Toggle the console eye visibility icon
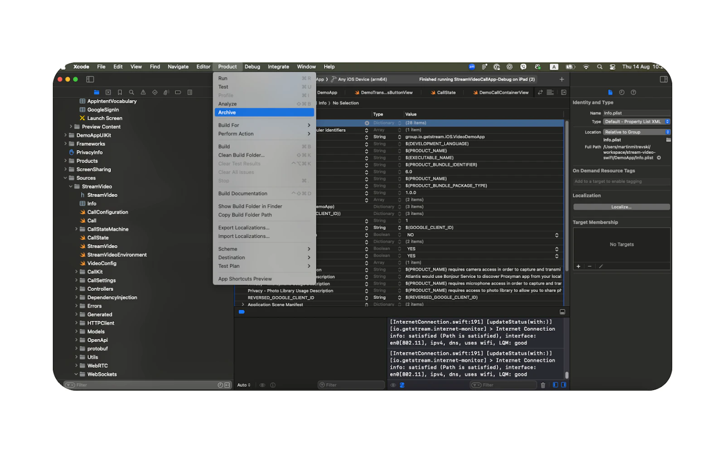The height and width of the screenshot is (453, 725). click(393, 385)
